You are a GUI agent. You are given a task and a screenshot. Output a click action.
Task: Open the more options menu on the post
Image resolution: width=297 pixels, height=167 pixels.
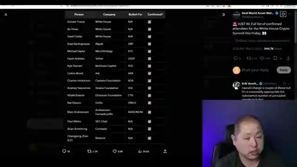pos(290,14)
